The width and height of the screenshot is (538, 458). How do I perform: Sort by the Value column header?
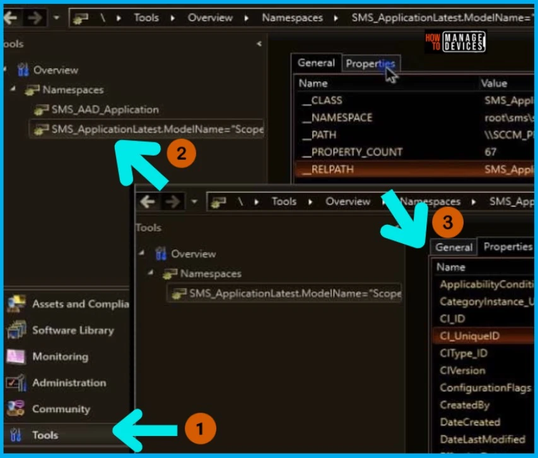click(x=494, y=83)
